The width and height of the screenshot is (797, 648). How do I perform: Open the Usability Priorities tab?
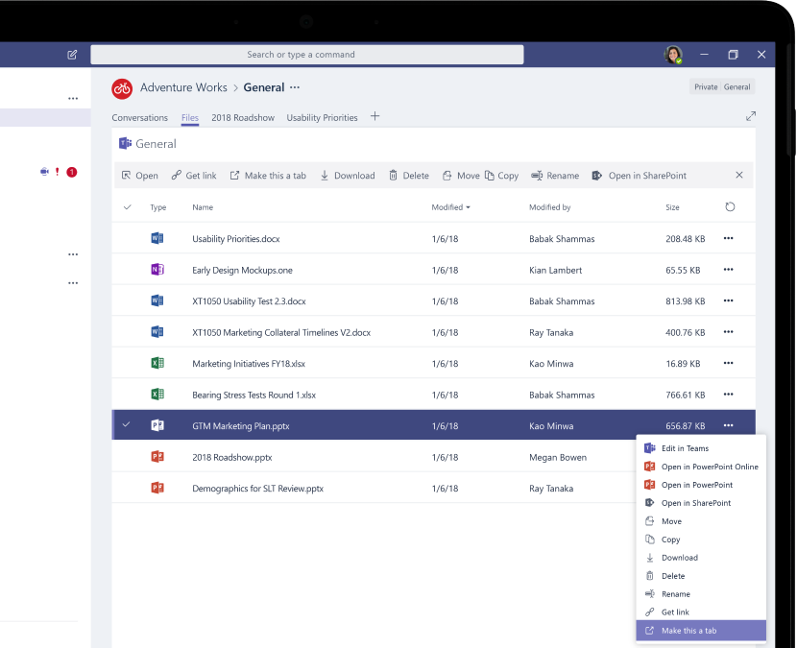tap(322, 117)
